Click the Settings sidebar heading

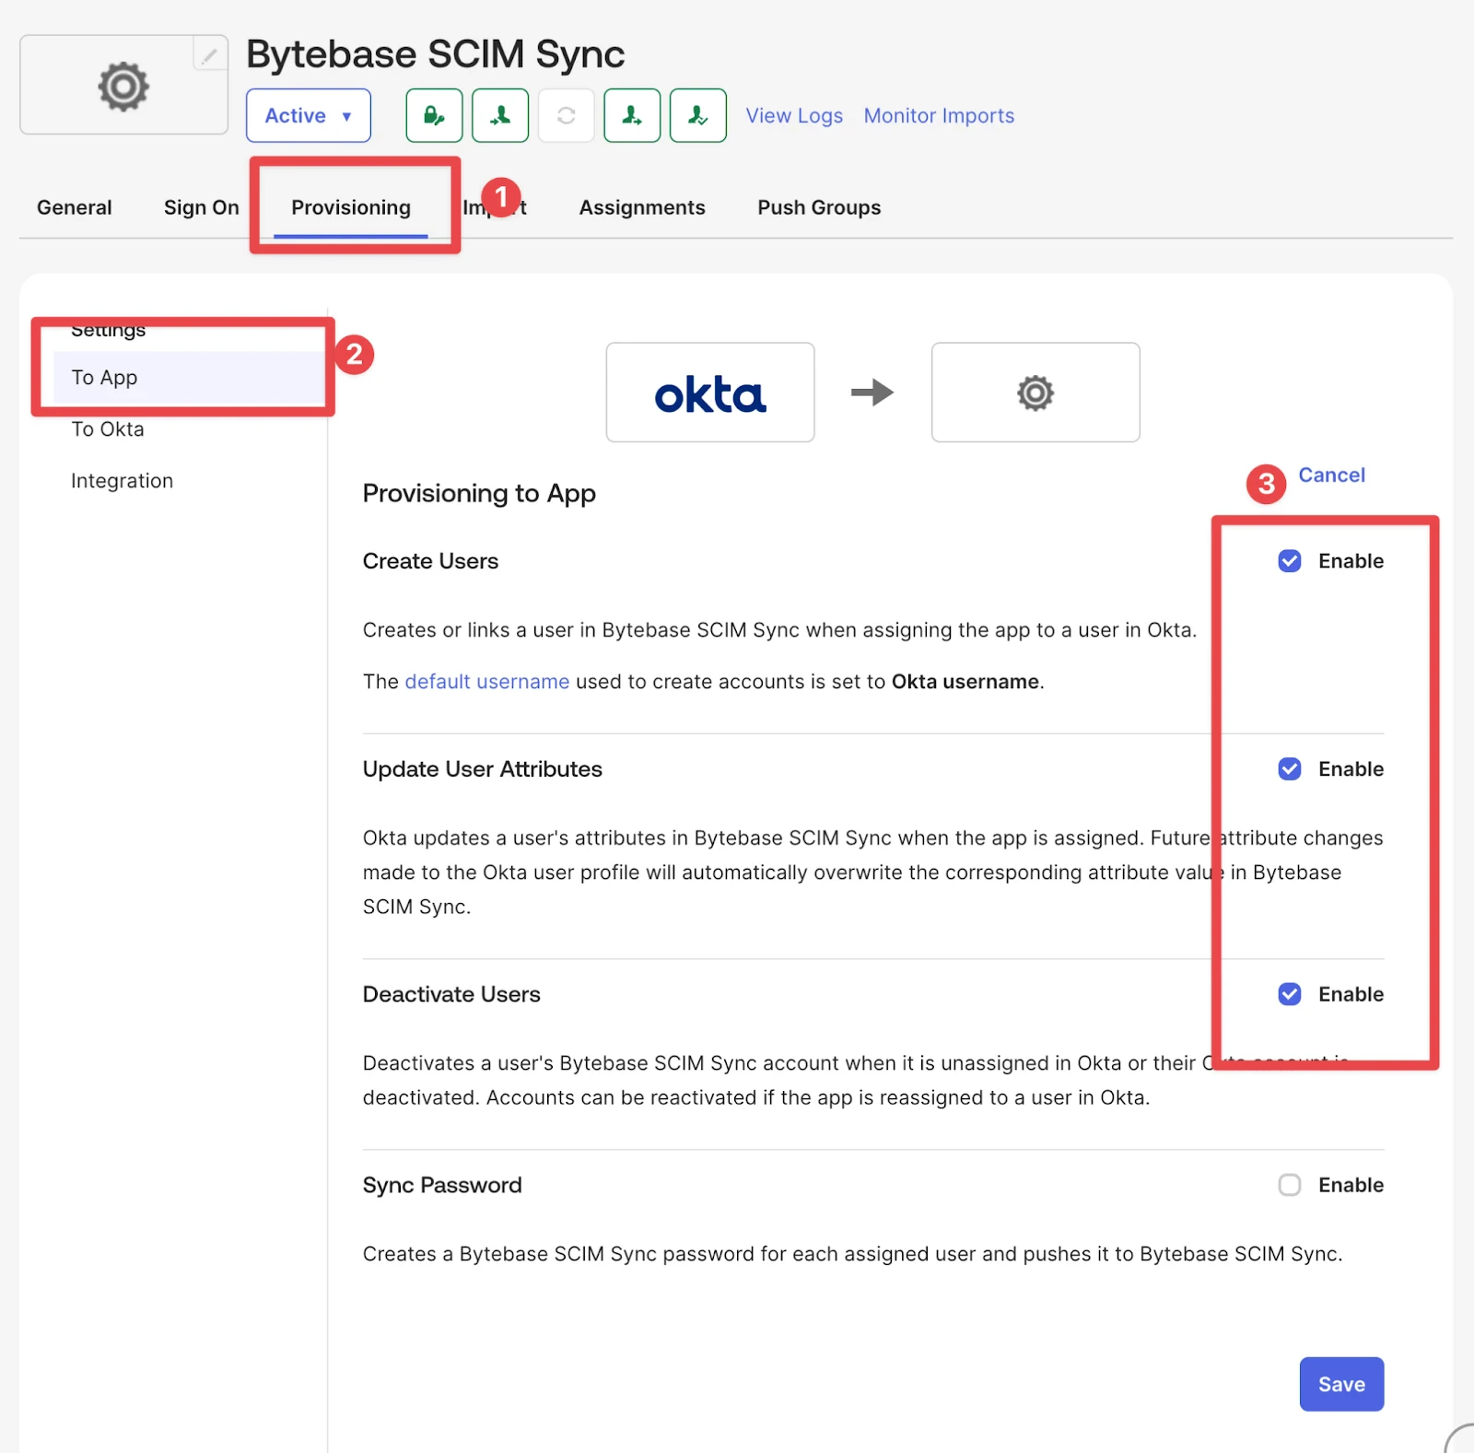[109, 329]
